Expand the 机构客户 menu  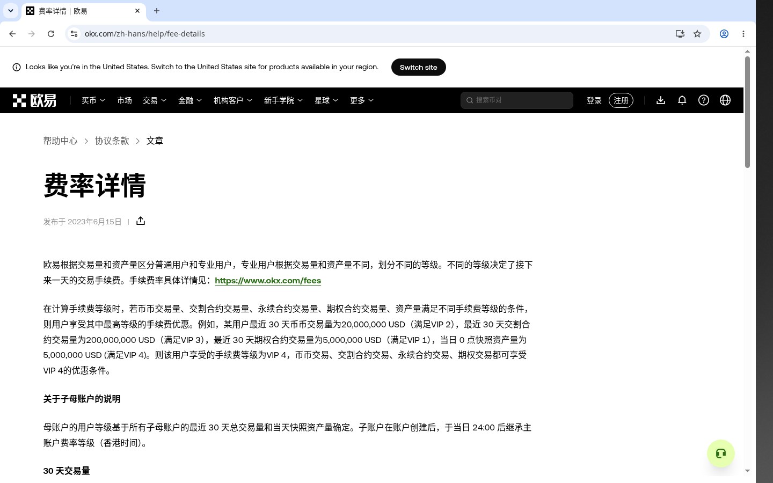coord(233,100)
